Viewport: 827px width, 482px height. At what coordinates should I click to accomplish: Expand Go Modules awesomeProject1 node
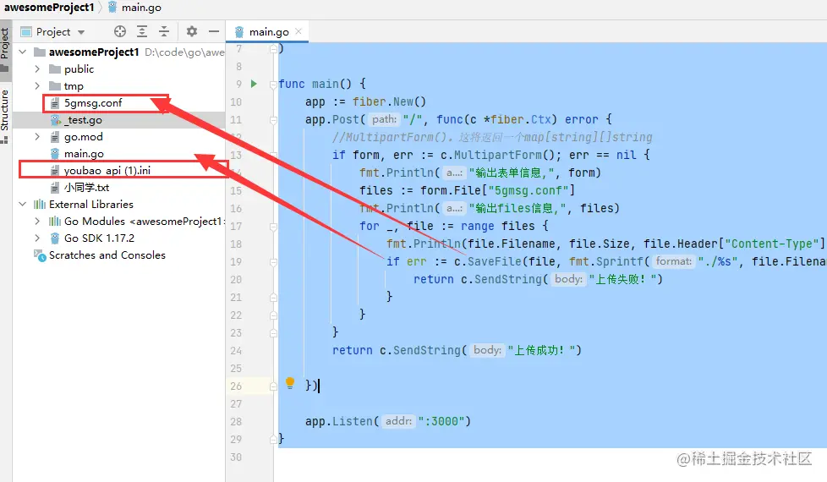point(37,222)
